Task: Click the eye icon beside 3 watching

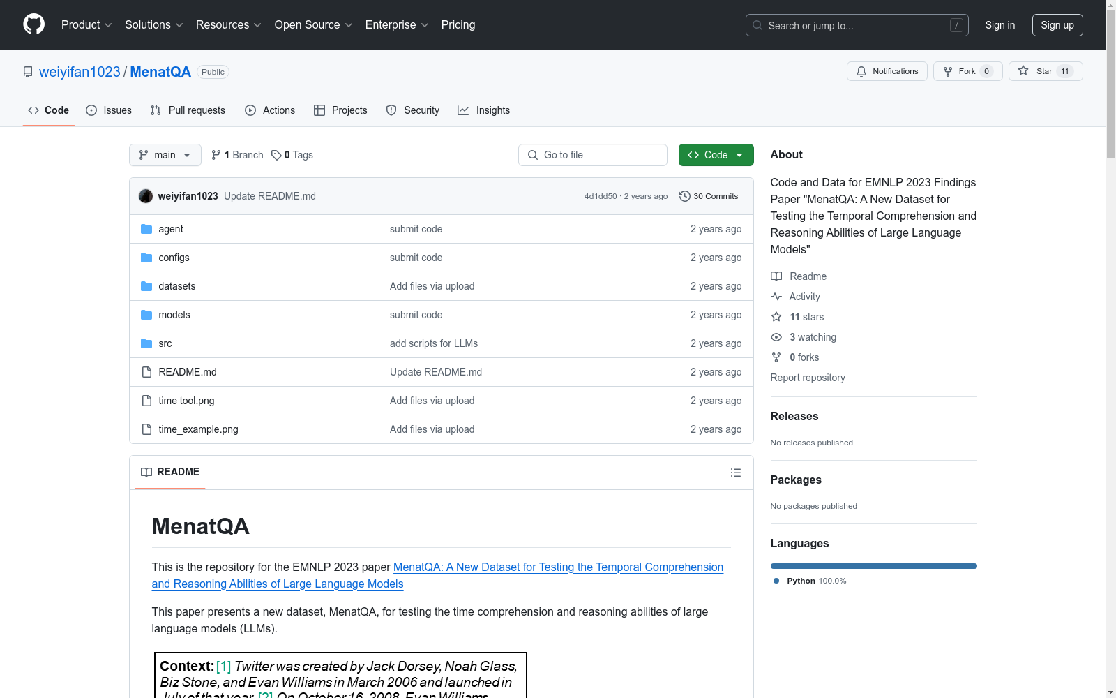Action: (776, 337)
